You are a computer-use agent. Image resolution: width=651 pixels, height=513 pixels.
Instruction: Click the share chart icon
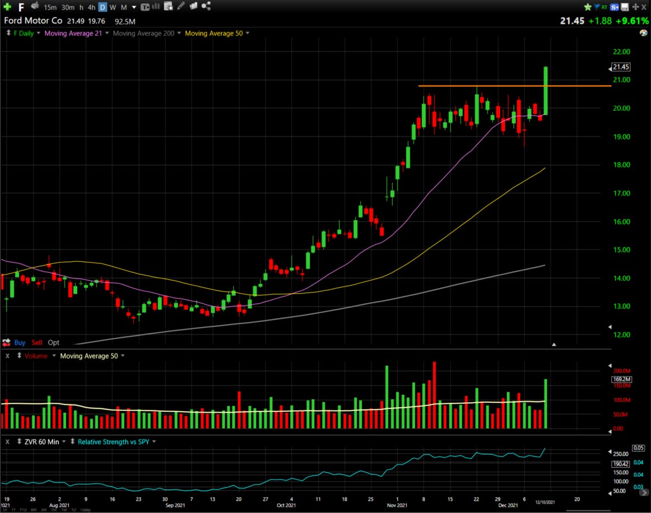(206, 6)
